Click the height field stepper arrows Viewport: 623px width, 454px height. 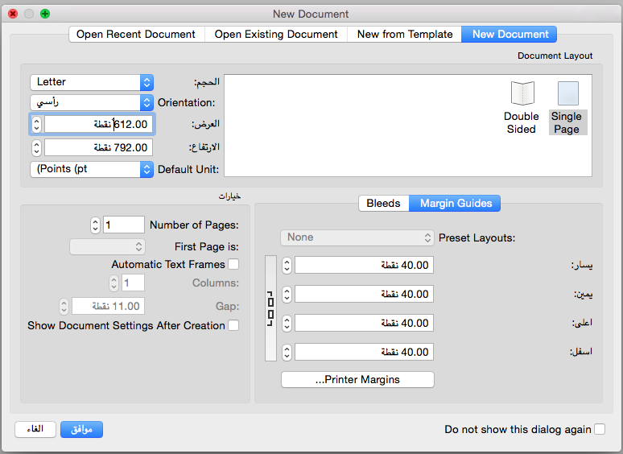[x=37, y=147]
